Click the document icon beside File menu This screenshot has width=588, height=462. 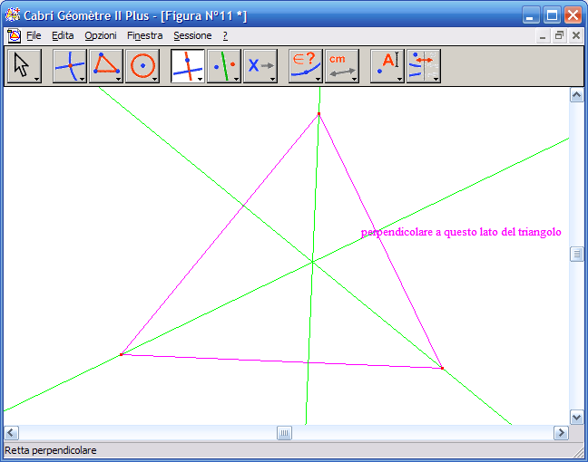[x=14, y=35]
